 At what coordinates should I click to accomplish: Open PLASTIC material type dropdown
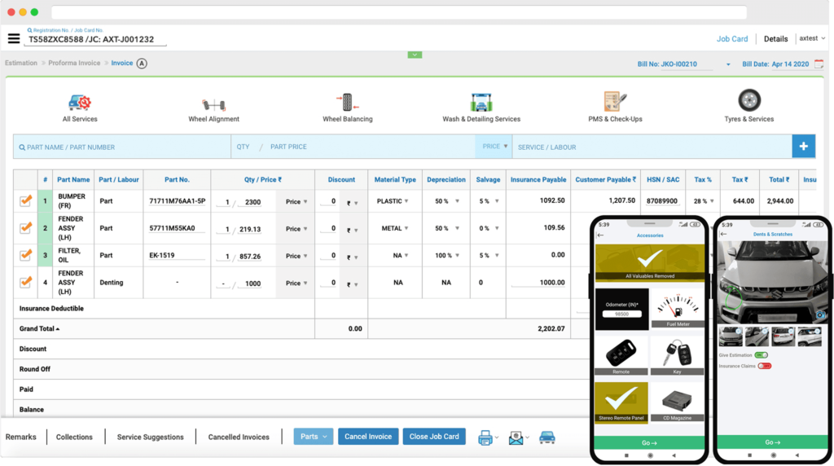pyautogui.click(x=393, y=201)
